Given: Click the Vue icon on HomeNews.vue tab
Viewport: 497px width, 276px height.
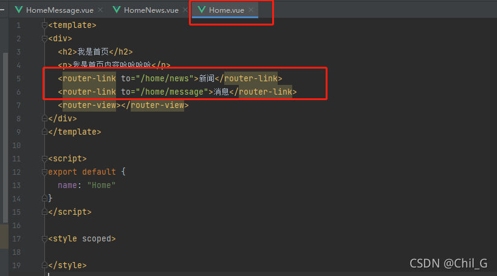Looking at the screenshot, I should tap(117, 10).
